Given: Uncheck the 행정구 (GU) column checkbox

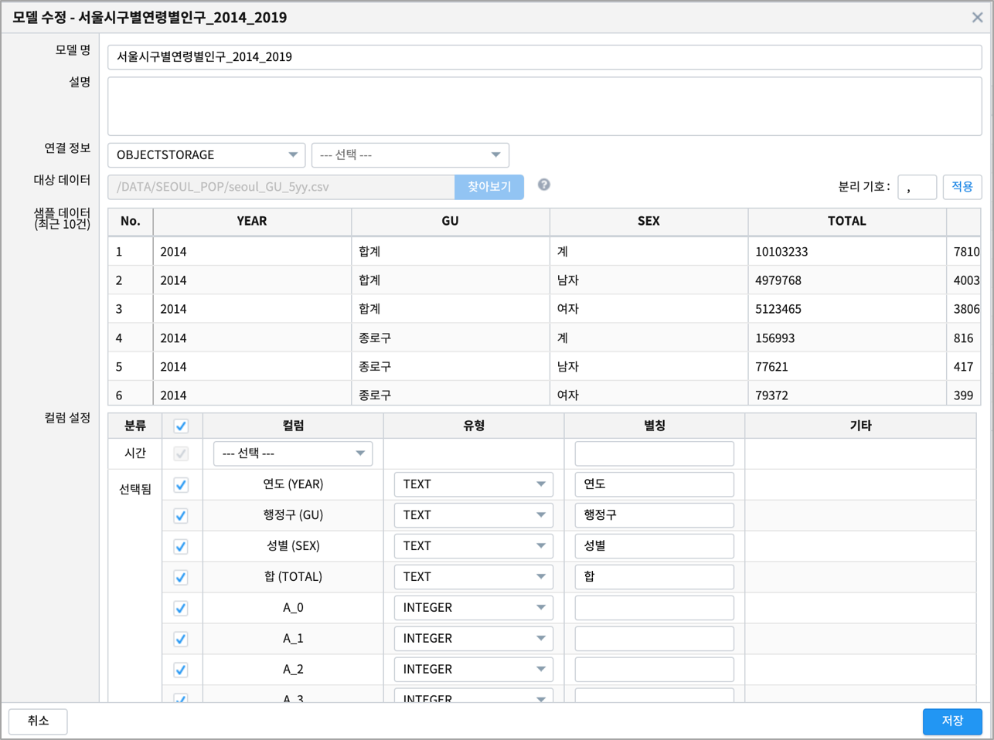Looking at the screenshot, I should click(181, 515).
